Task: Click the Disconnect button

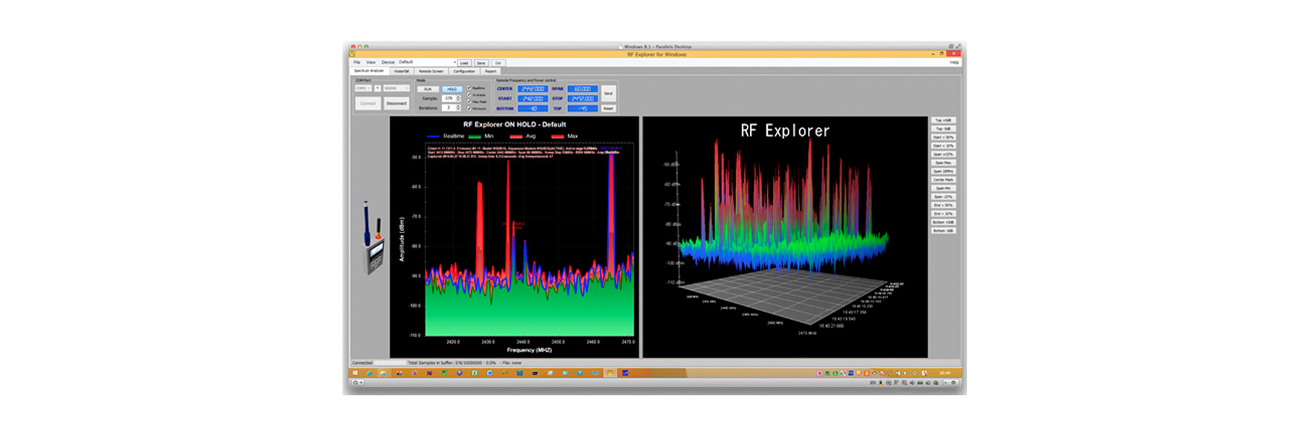Action: [396, 103]
